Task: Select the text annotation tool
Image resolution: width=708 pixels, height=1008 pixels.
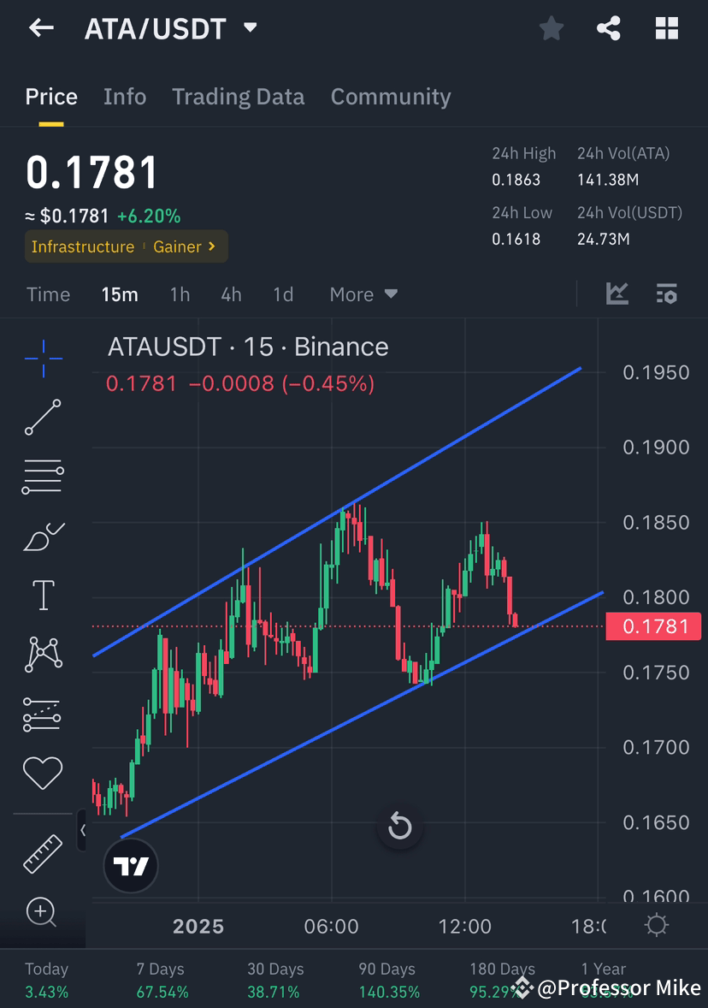Action: [x=44, y=594]
